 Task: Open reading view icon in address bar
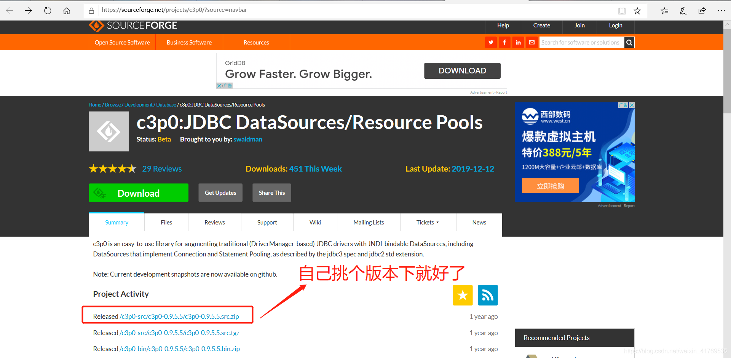pos(622,11)
